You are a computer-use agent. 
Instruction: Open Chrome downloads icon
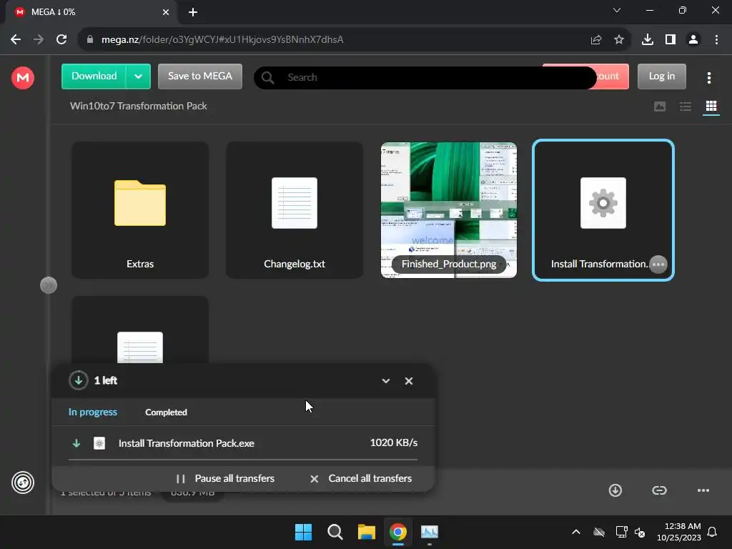pyautogui.click(x=648, y=40)
